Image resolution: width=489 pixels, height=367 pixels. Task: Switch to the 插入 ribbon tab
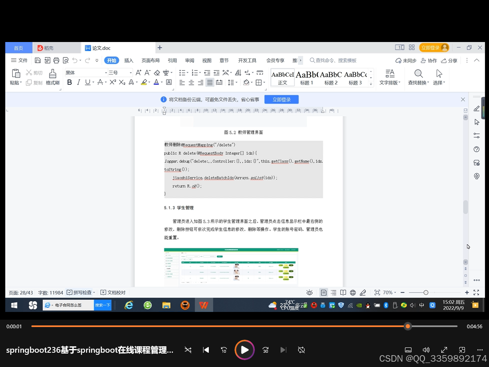click(x=129, y=60)
